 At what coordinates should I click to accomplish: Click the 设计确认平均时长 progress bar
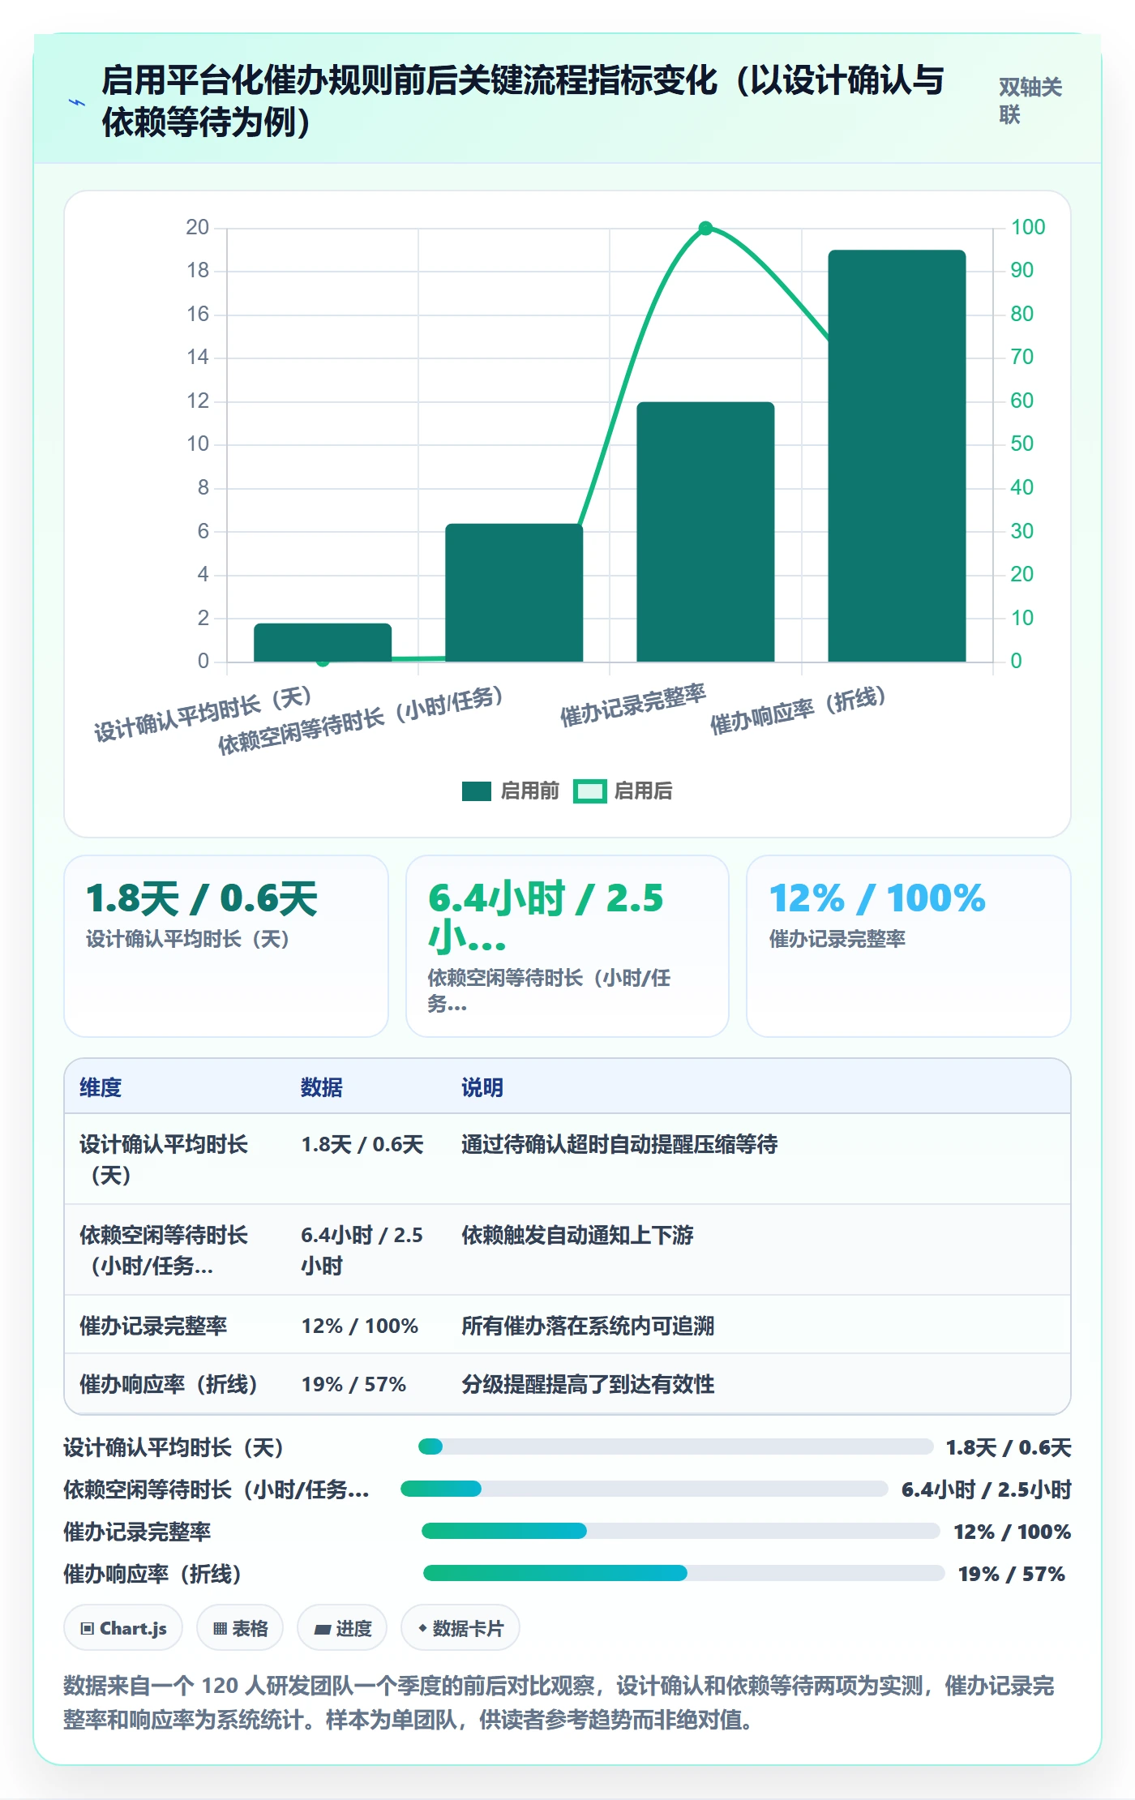click(676, 1446)
